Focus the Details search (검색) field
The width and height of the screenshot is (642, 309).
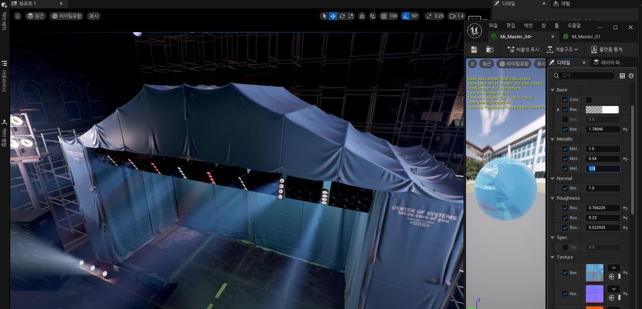(583, 76)
